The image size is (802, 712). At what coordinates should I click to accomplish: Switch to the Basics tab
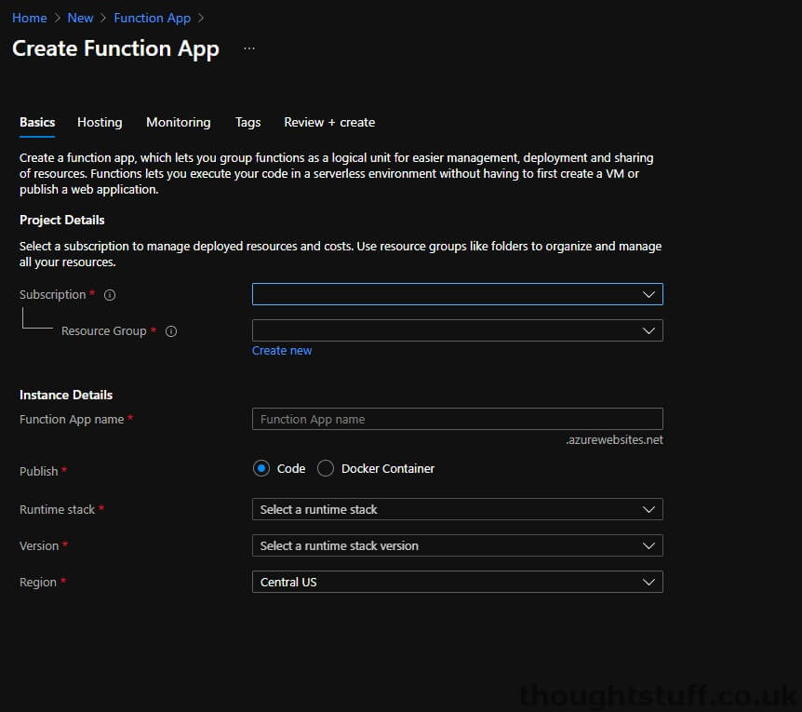click(37, 122)
